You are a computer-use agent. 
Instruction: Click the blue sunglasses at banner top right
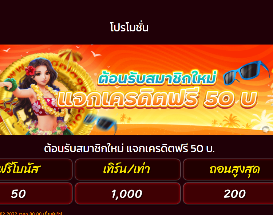pyautogui.click(x=246, y=73)
